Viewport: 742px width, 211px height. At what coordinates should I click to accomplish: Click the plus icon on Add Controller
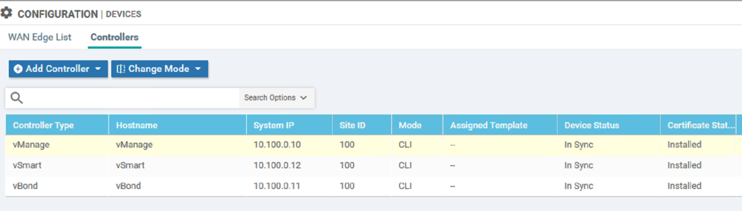click(18, 69)
